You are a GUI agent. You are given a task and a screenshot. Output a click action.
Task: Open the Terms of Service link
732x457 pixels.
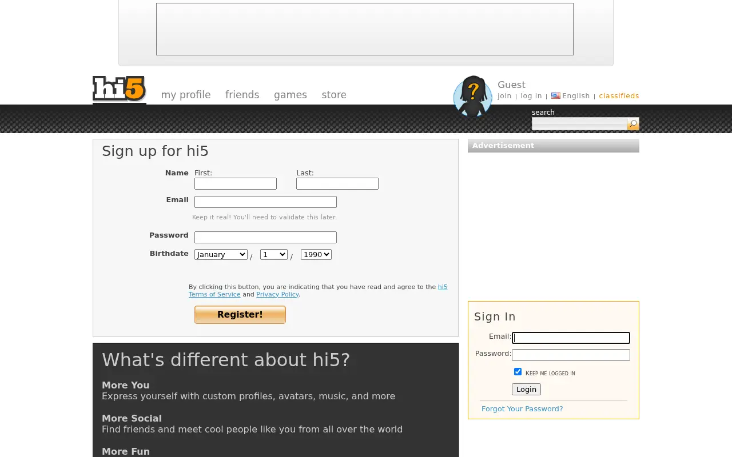point(214,294)
